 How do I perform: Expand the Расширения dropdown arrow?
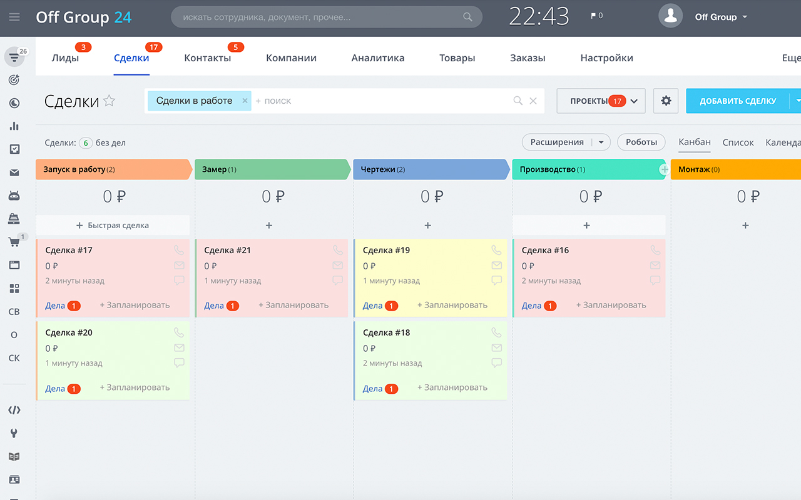(602, 142)
